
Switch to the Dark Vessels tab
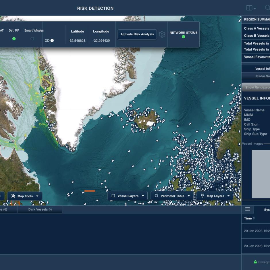coord(40,210)
